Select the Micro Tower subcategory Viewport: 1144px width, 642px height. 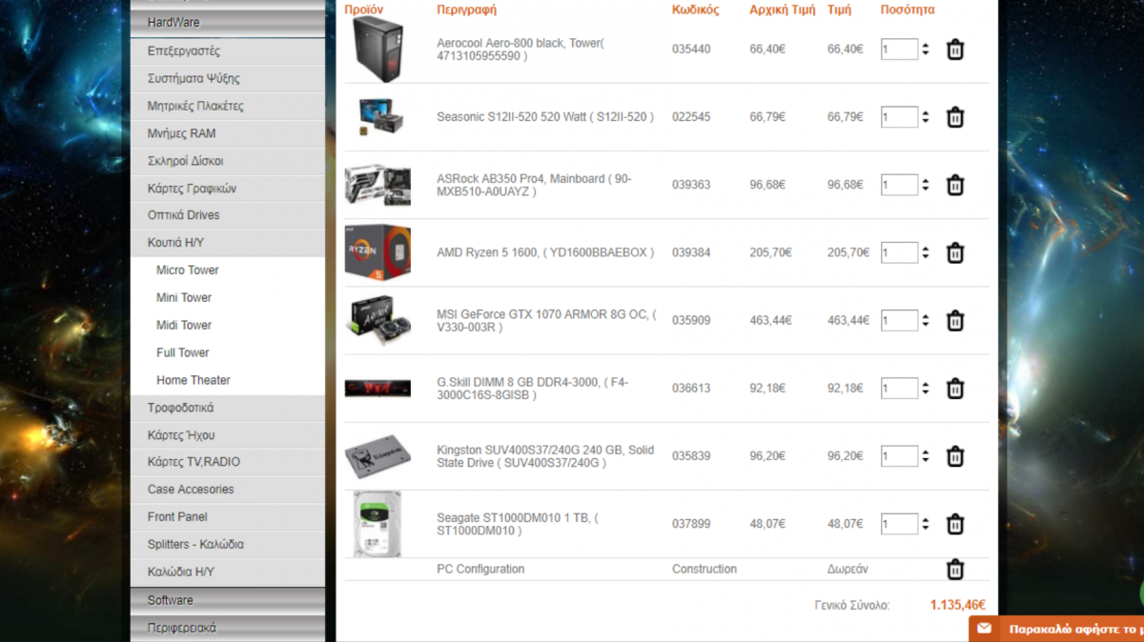[x=188, y=271]
